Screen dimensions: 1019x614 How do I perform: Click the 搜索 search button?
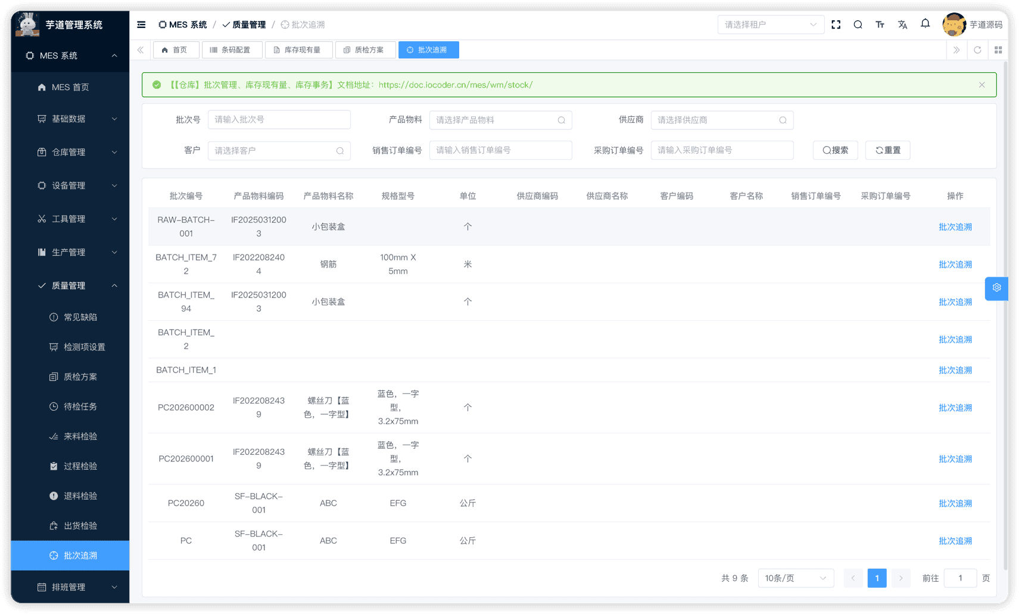click(835, 150)
